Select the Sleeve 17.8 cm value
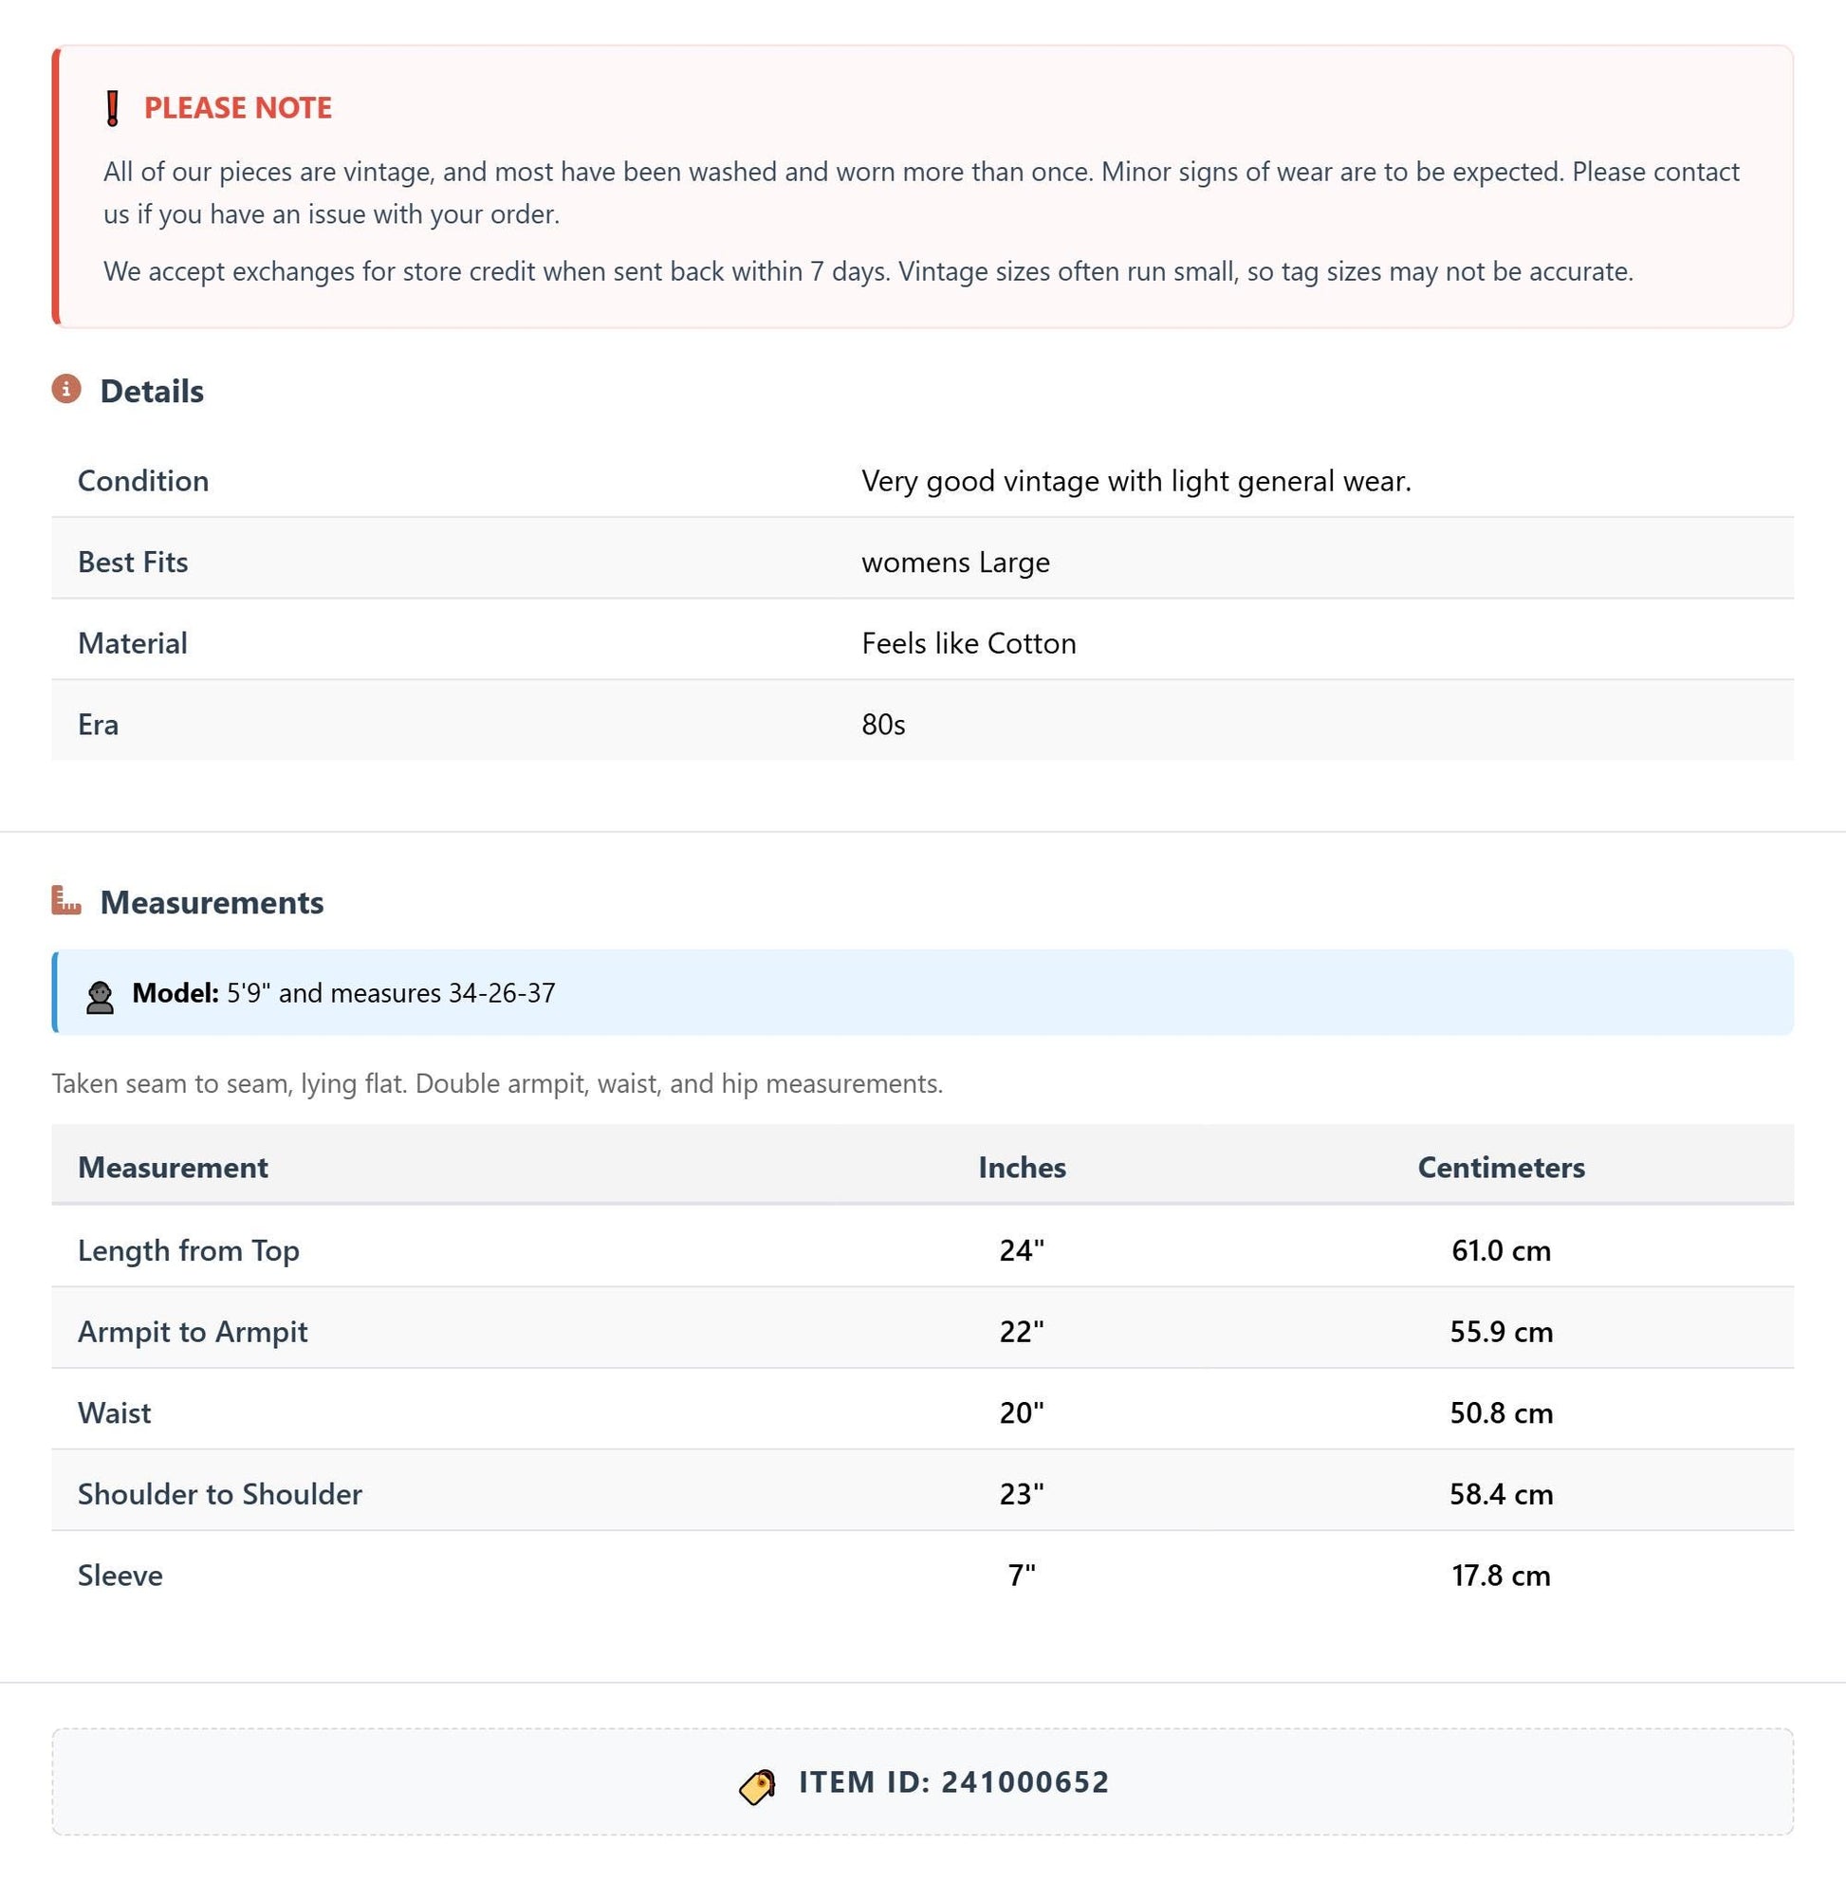This screenshot has height=1881, width=1846. click(x=1501, y=1576)
